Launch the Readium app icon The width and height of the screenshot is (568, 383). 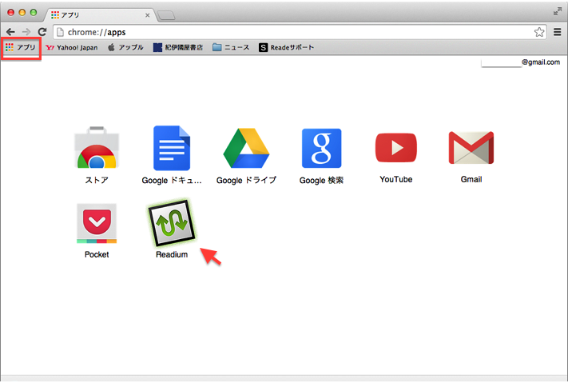[x=172, y=223]
